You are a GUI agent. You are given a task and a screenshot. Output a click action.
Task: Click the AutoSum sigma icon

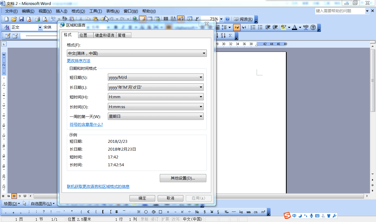click(x=230, y=36)
